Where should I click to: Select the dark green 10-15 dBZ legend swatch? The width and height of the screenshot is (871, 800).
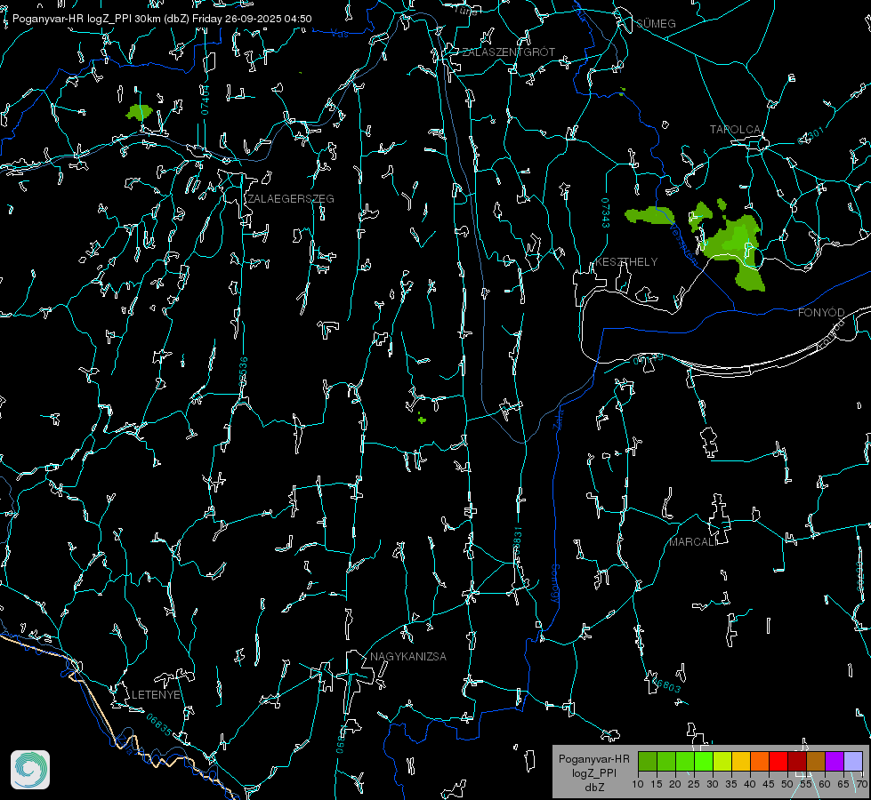pyautogui.click(x=648, y=761)
